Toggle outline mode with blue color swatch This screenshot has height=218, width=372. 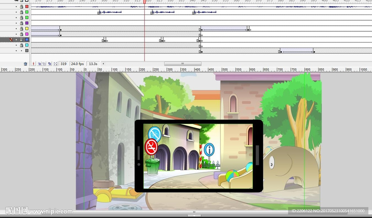27,40
